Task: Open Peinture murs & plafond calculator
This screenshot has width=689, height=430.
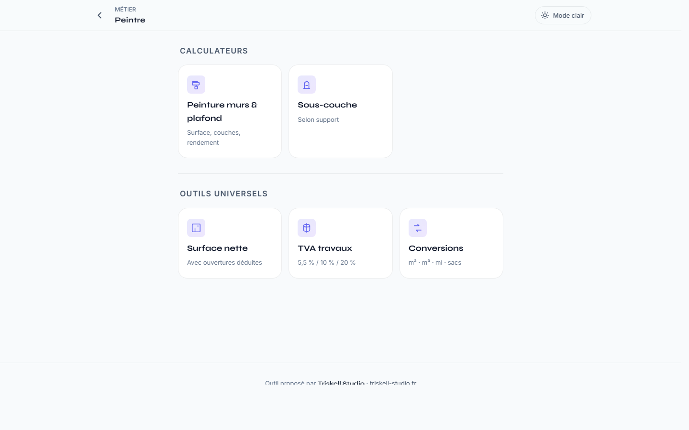Action: pyautogui.click(x=230, y=111)
